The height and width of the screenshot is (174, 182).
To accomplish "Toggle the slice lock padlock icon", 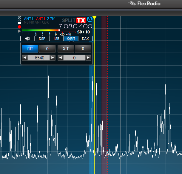I will [x=19, y=22].
